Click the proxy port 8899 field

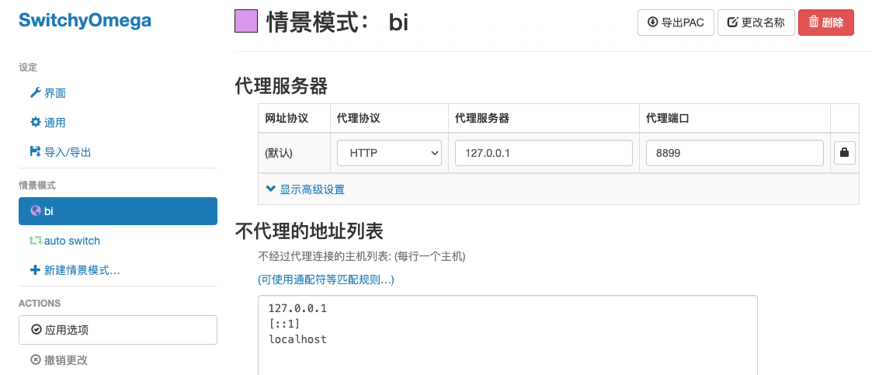[735, 153]
